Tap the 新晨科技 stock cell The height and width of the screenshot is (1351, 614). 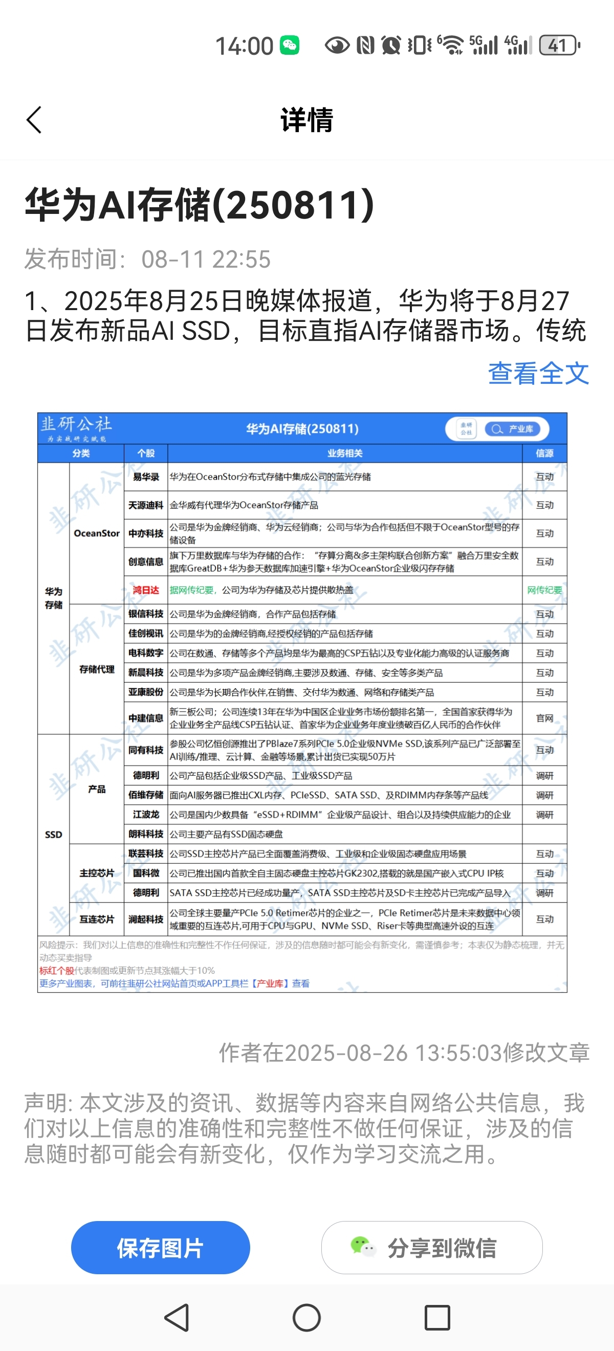pyautogui.click(x=146, y=672)
